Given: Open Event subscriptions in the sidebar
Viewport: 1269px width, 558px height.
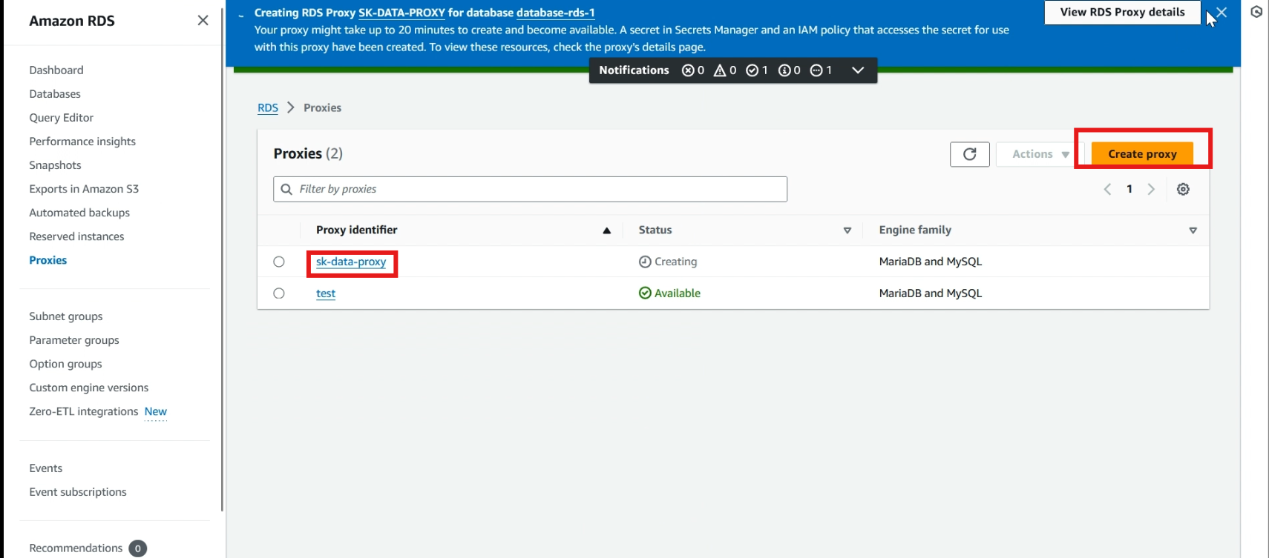Looking at the screenshot, I should tap(78, 492).
